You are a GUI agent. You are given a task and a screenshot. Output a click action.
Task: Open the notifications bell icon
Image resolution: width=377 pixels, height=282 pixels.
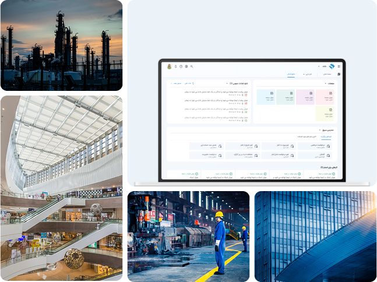tap(176, 66)
